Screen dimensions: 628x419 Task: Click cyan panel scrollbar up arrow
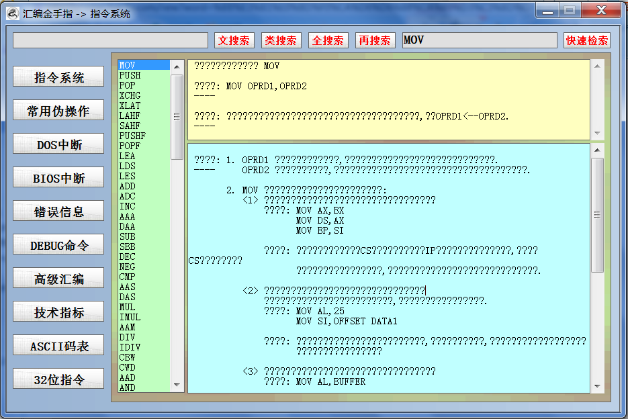pos(597,150)
